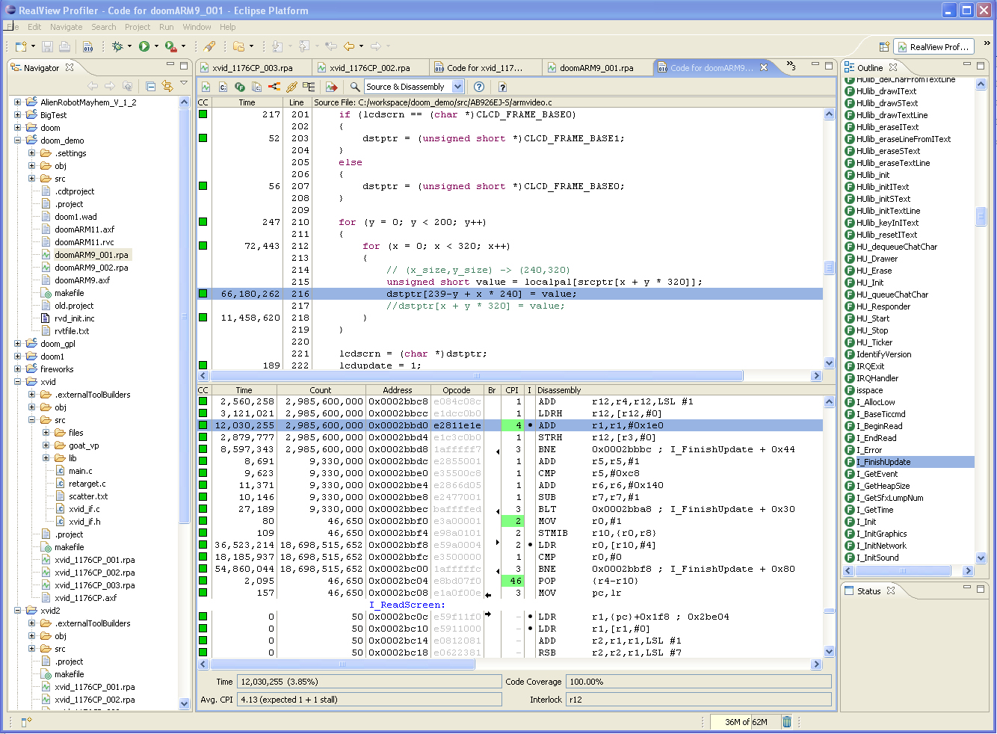Screen dimensions: 997x734
Task: Open the Window menu
Action: pyautogui.click(x=197, y=27)
